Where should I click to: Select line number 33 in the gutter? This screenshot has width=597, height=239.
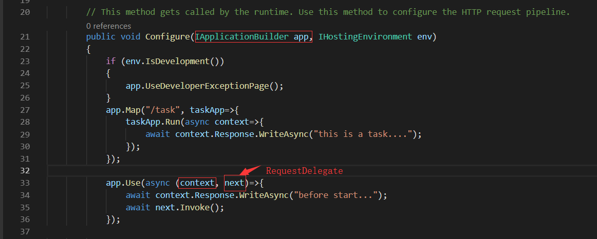(x=25, y=183)
